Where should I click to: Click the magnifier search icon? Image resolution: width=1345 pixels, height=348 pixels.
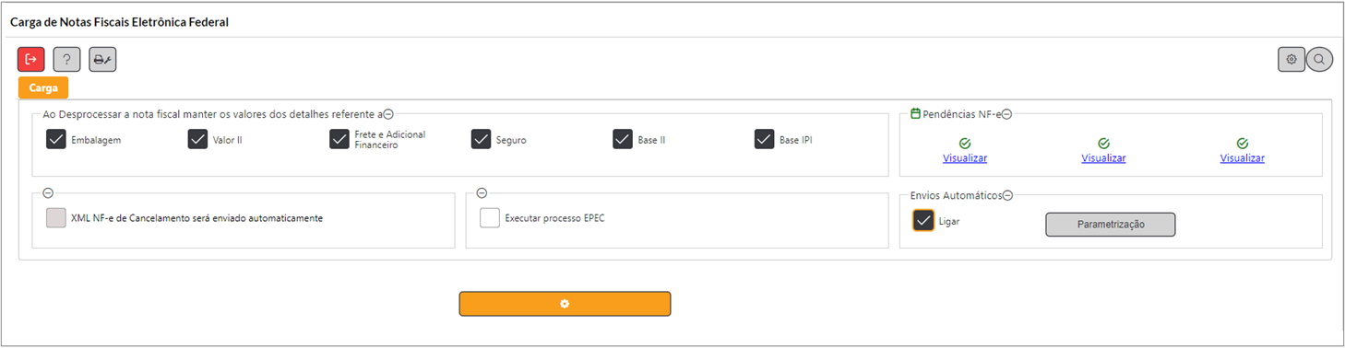point(1320,60)
